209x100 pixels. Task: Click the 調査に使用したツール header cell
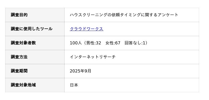[x=35, y=29]
